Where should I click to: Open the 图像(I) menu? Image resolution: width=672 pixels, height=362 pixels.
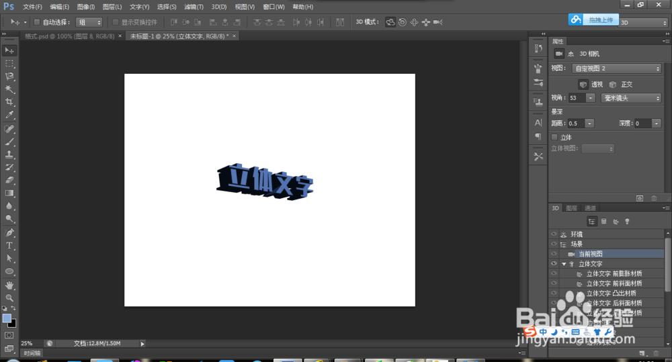coord(86,7)
